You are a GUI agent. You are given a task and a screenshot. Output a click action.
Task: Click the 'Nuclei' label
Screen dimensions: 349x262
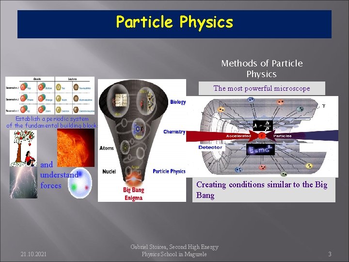click(109, 172)
